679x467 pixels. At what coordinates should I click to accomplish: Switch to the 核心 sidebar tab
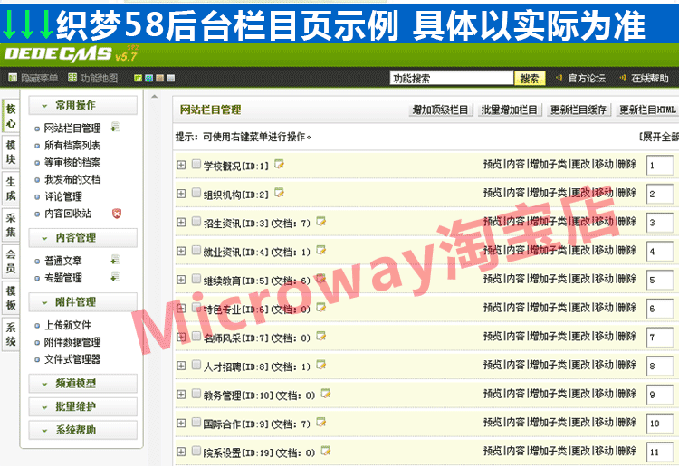11,116
